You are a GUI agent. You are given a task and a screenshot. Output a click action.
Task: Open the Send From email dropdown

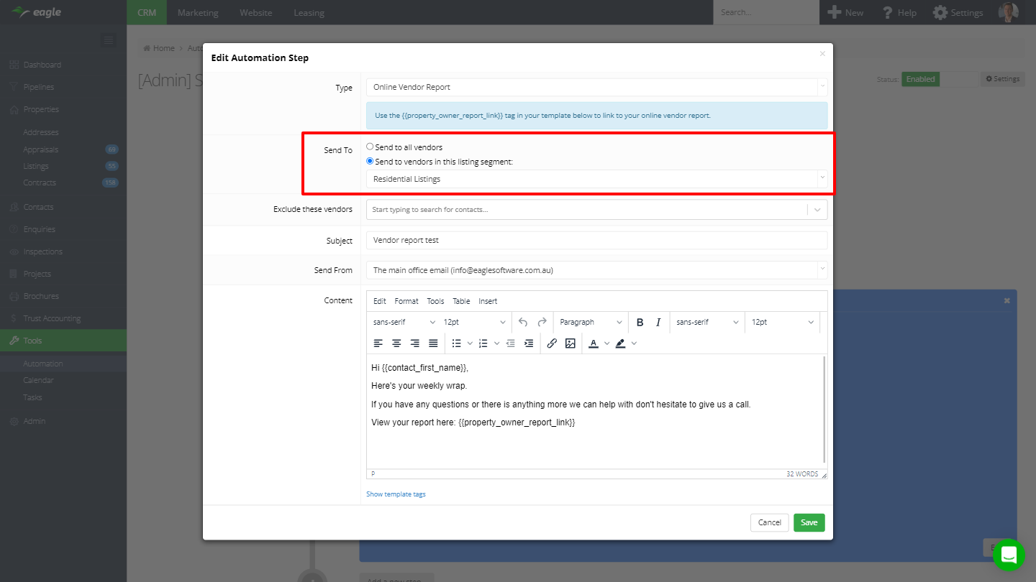[x=596, y=270]
